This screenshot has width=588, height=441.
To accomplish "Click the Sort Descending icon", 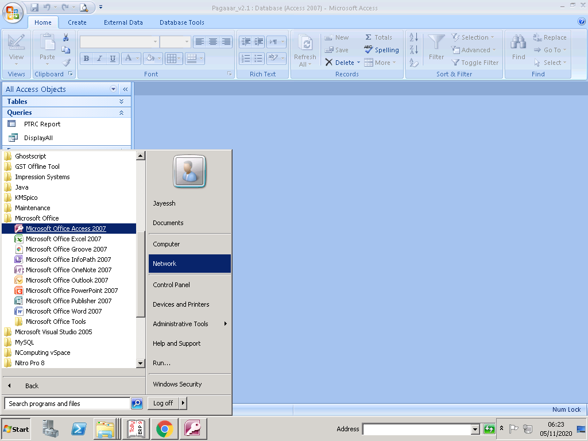I will point(414,50).
